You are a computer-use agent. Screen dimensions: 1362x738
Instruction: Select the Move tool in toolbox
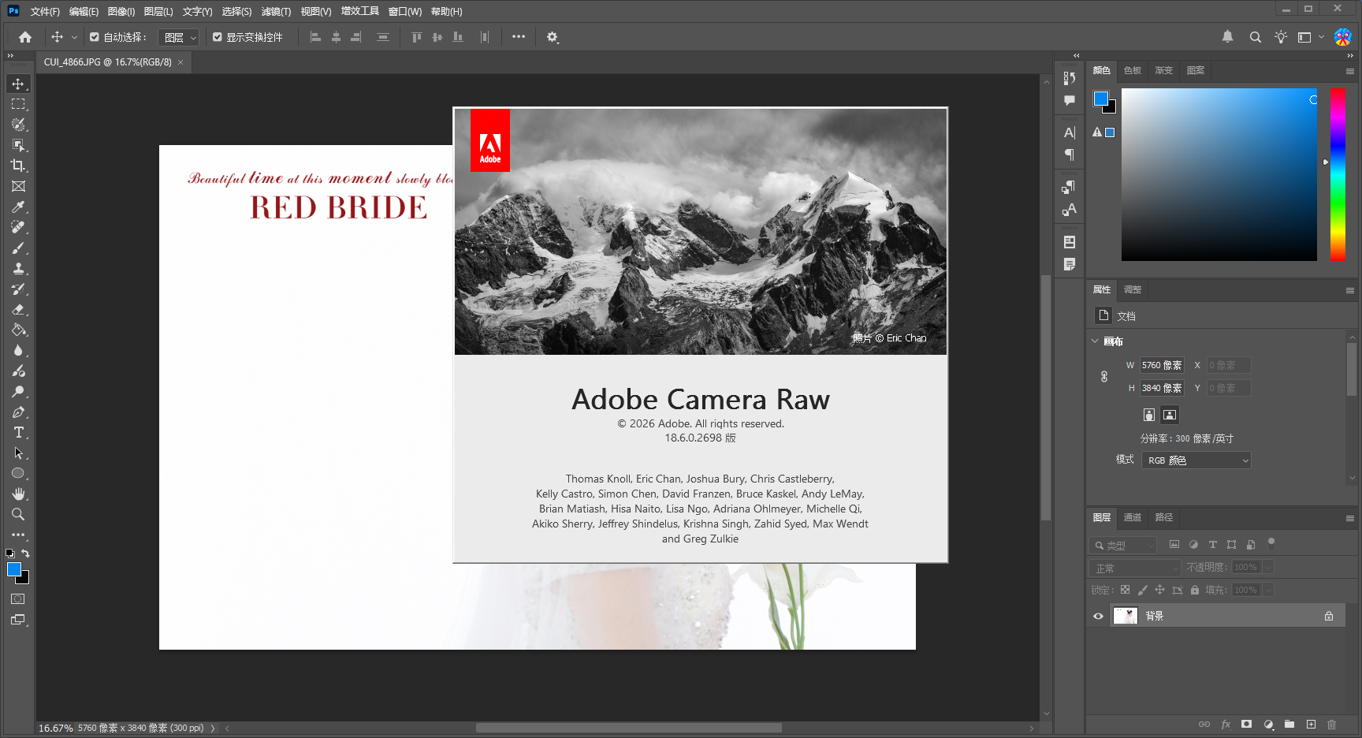pyautogui.click(x=18, y=84)
